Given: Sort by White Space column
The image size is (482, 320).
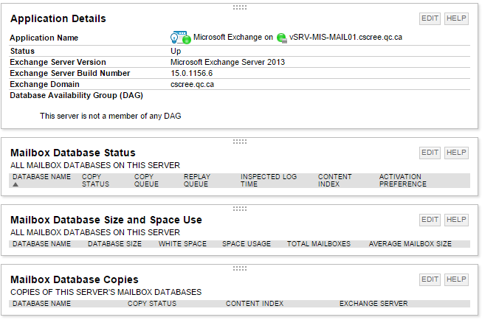Looking at the screenshot, I should 182,244.
